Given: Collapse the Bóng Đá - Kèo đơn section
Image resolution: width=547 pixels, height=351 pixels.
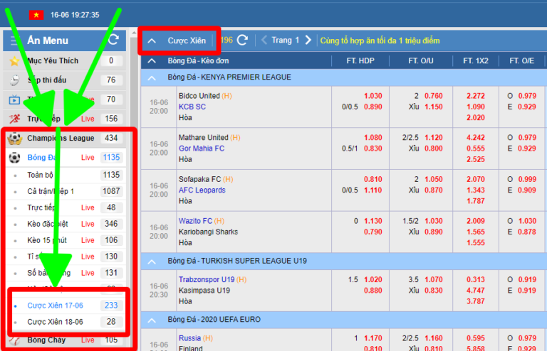Looking at the screenshot, I should 151,61.
